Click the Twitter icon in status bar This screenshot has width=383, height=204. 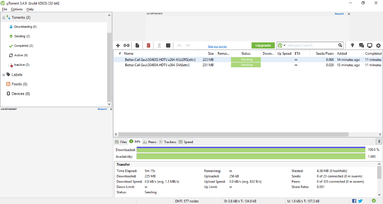pos(360,201)
